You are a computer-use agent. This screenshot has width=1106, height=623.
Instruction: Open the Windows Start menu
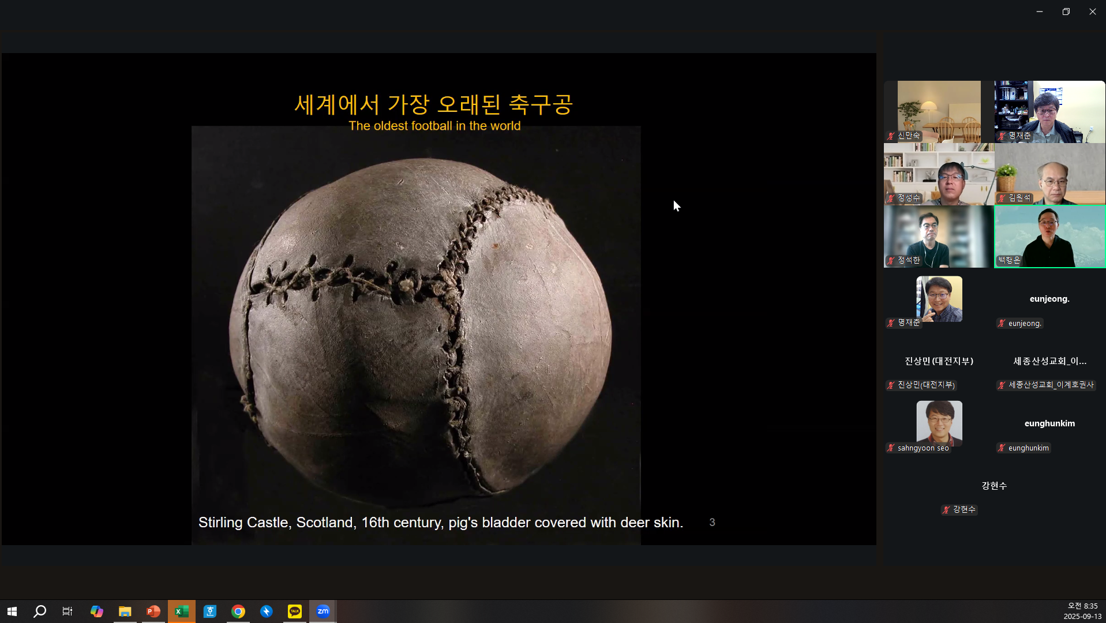tap(12, 611)
